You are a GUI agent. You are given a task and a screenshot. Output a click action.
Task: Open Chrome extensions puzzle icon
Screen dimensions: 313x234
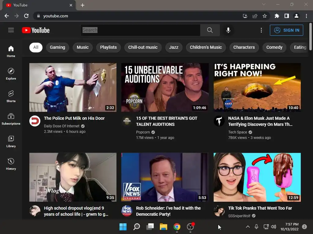click(x=277, y=16)
